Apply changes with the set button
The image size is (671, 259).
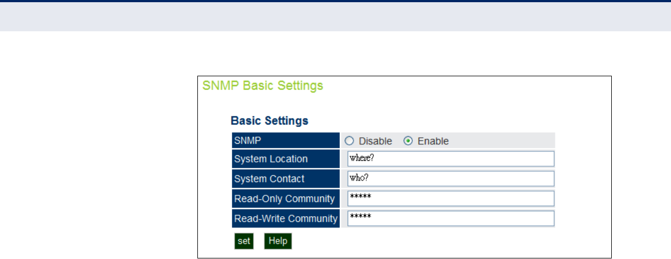tap(244, 241)
